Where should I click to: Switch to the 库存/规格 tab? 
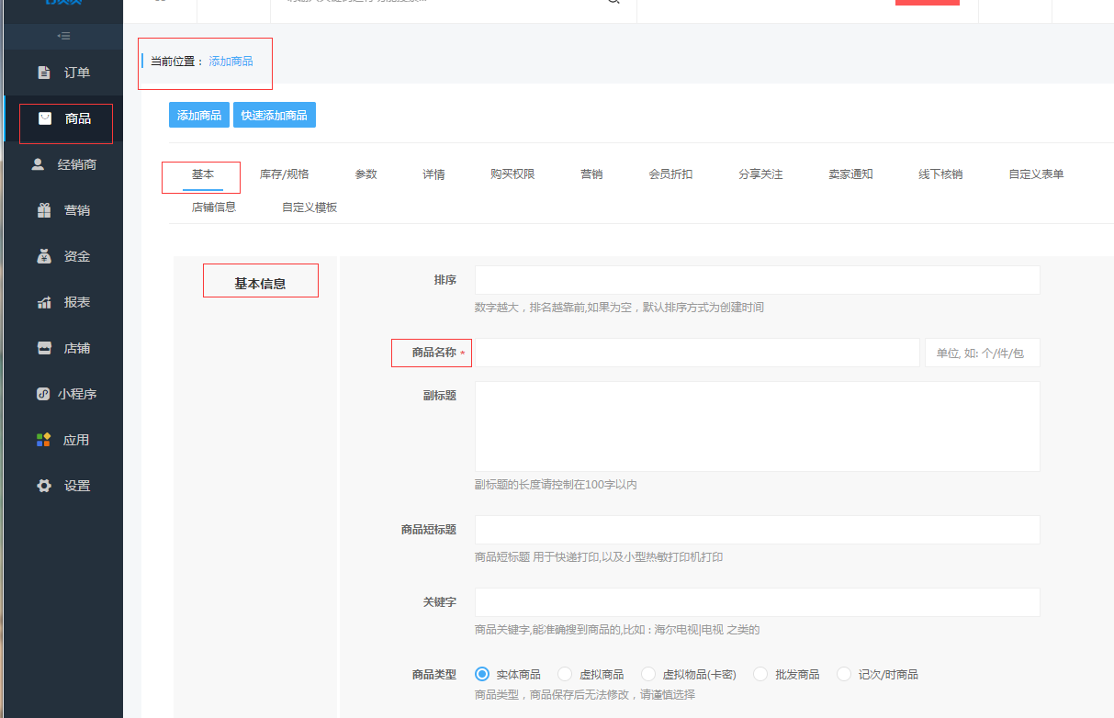coord(285,174)
